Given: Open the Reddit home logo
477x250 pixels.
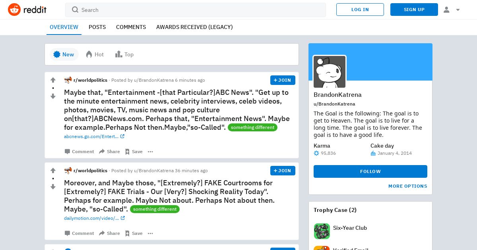Looking at the screenshot, I should click(x=27, y=10).
